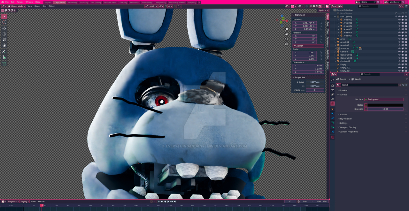Open the Playback popover button
Screen dimensions: 409x211
coord(13,201)
